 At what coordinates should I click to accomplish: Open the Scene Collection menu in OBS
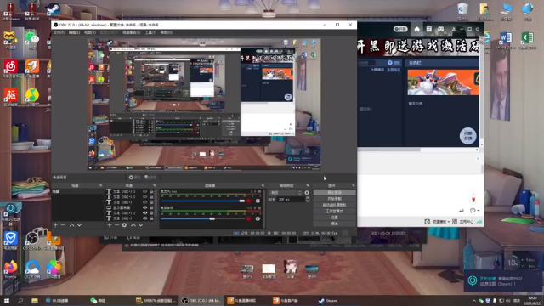[x=131, y=32]
